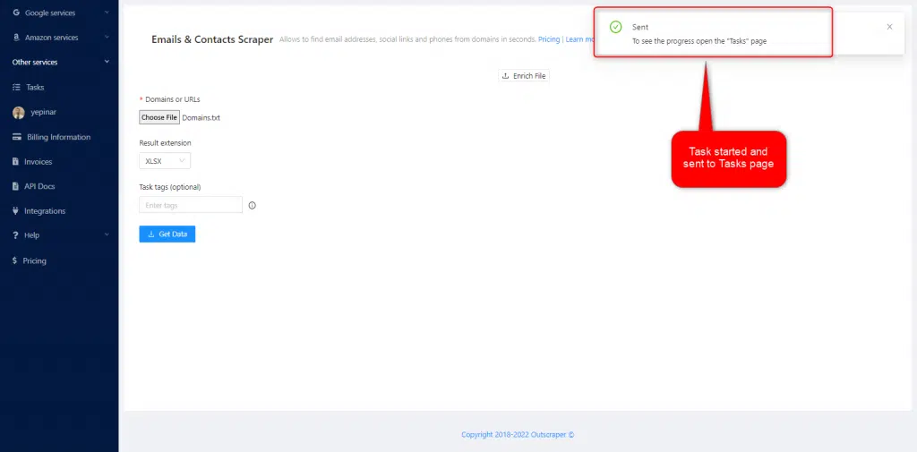The width and height of the screenshot is (917, 452).
Task: Click the Enrich File button
Action: tap(524, 76)
